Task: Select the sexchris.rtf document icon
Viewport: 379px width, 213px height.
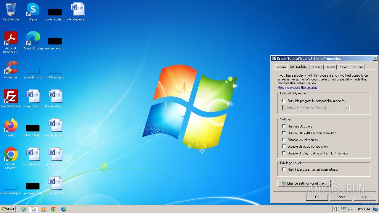Action: point(55,186)
